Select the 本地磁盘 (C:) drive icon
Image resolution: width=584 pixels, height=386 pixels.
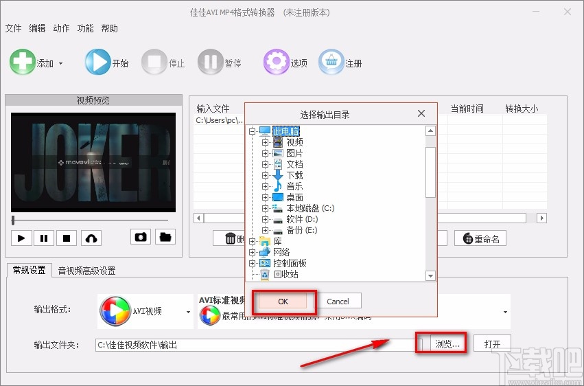tap(278, 208)
